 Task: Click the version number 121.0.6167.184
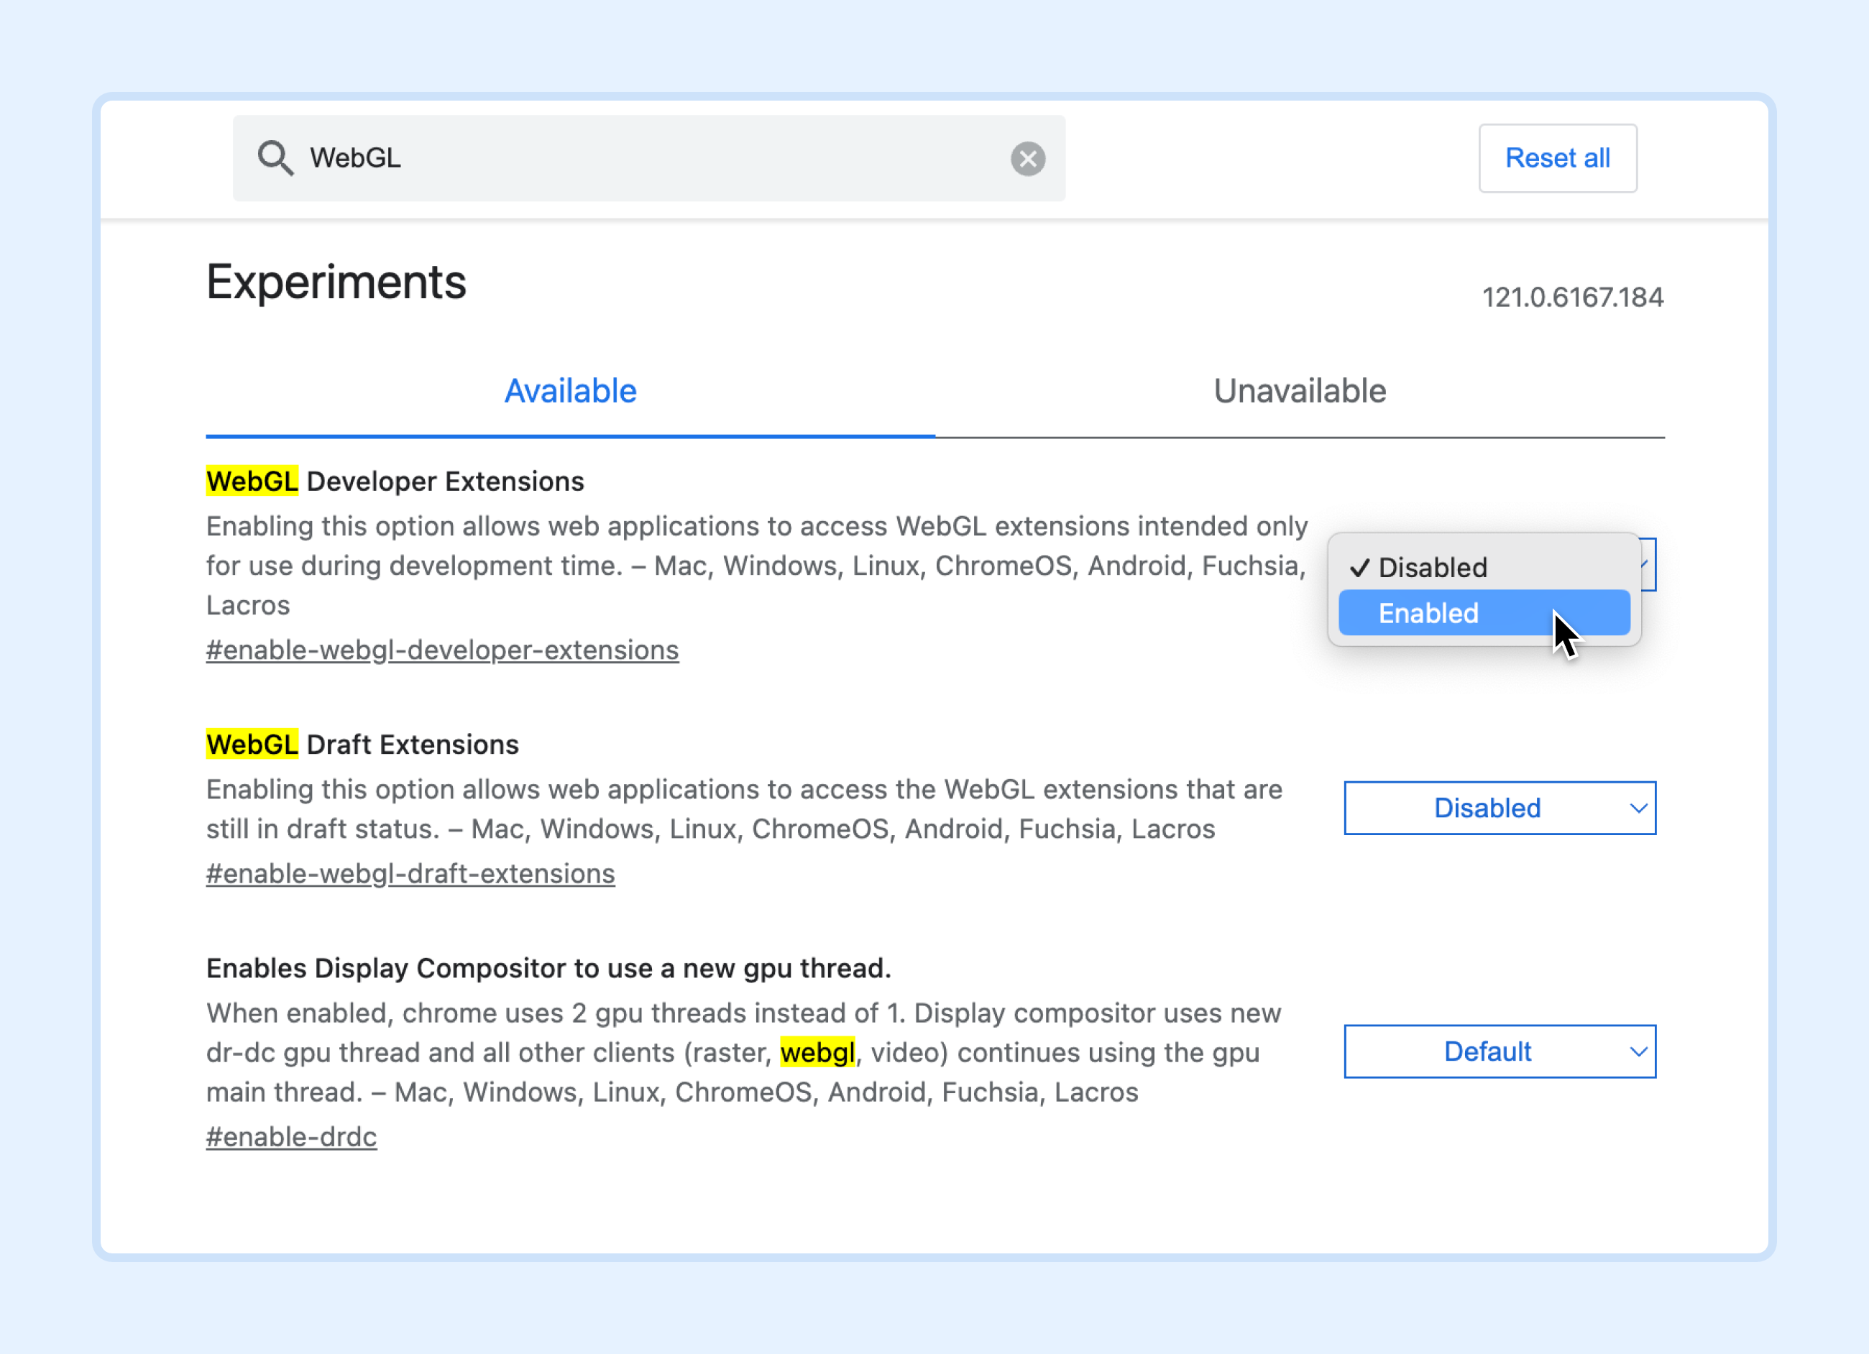pos(1572,297)
